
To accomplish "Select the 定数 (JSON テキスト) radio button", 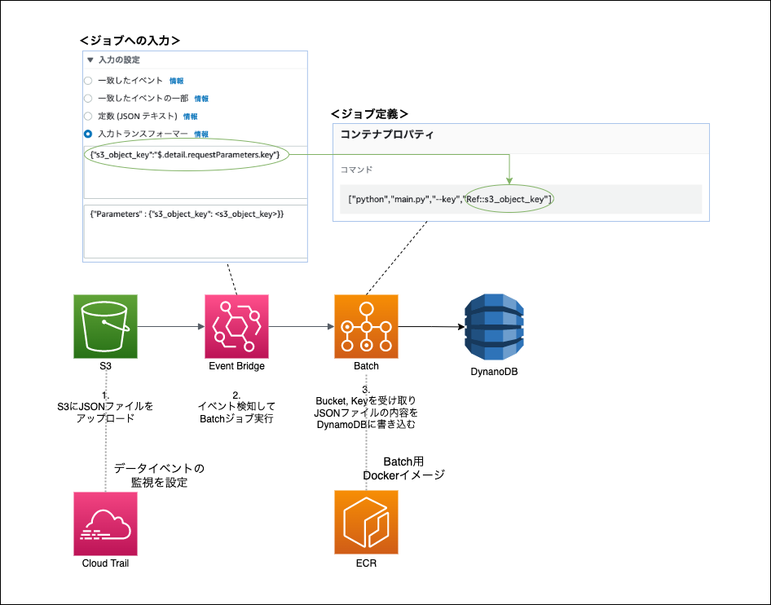I will pyautogui.click(x=88, y=116).
